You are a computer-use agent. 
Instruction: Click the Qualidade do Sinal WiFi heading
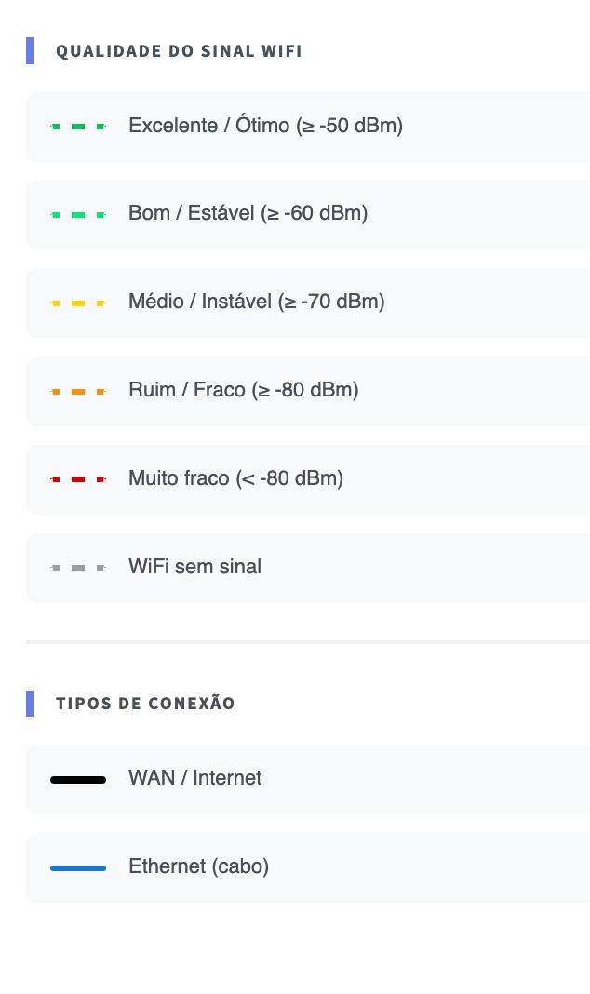(179, 51)
